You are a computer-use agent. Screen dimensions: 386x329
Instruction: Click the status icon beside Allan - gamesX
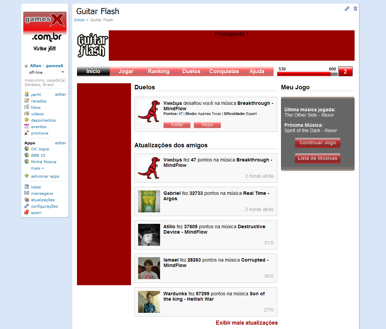[x=26, y=66]
